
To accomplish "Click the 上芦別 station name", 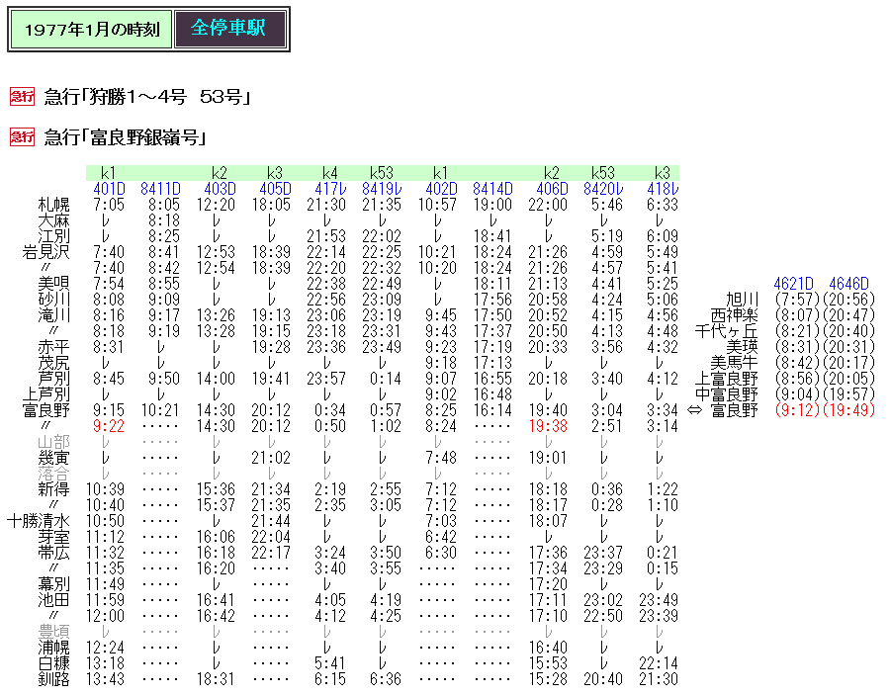I will (45, 394).
